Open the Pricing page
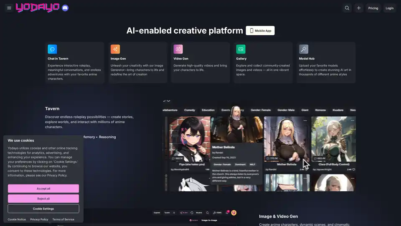 click(x=373, y=8)
